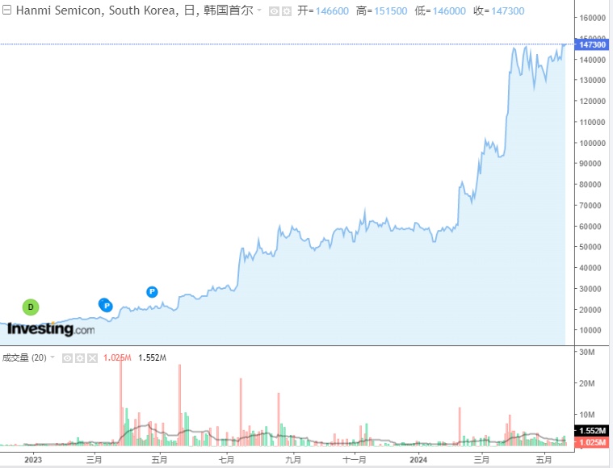Open dropdown arrow after 韩国首尔 title
The width and height of the screenshot is (613, 468).
coord(258,10)
